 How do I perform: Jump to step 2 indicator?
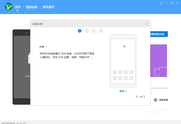(x=87, y=31)
